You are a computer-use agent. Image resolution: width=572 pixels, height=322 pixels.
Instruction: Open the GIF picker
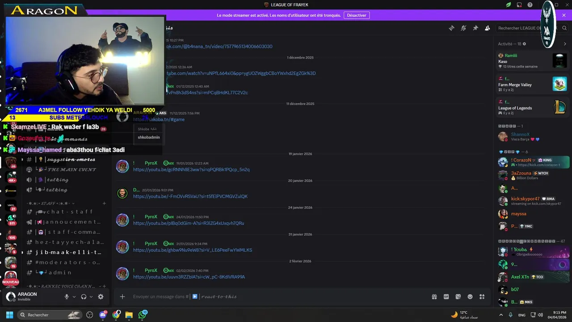pyautogui.click(x=446, y=297)
